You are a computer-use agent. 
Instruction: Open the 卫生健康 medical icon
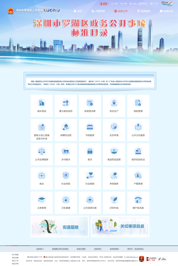click(66, 200)
